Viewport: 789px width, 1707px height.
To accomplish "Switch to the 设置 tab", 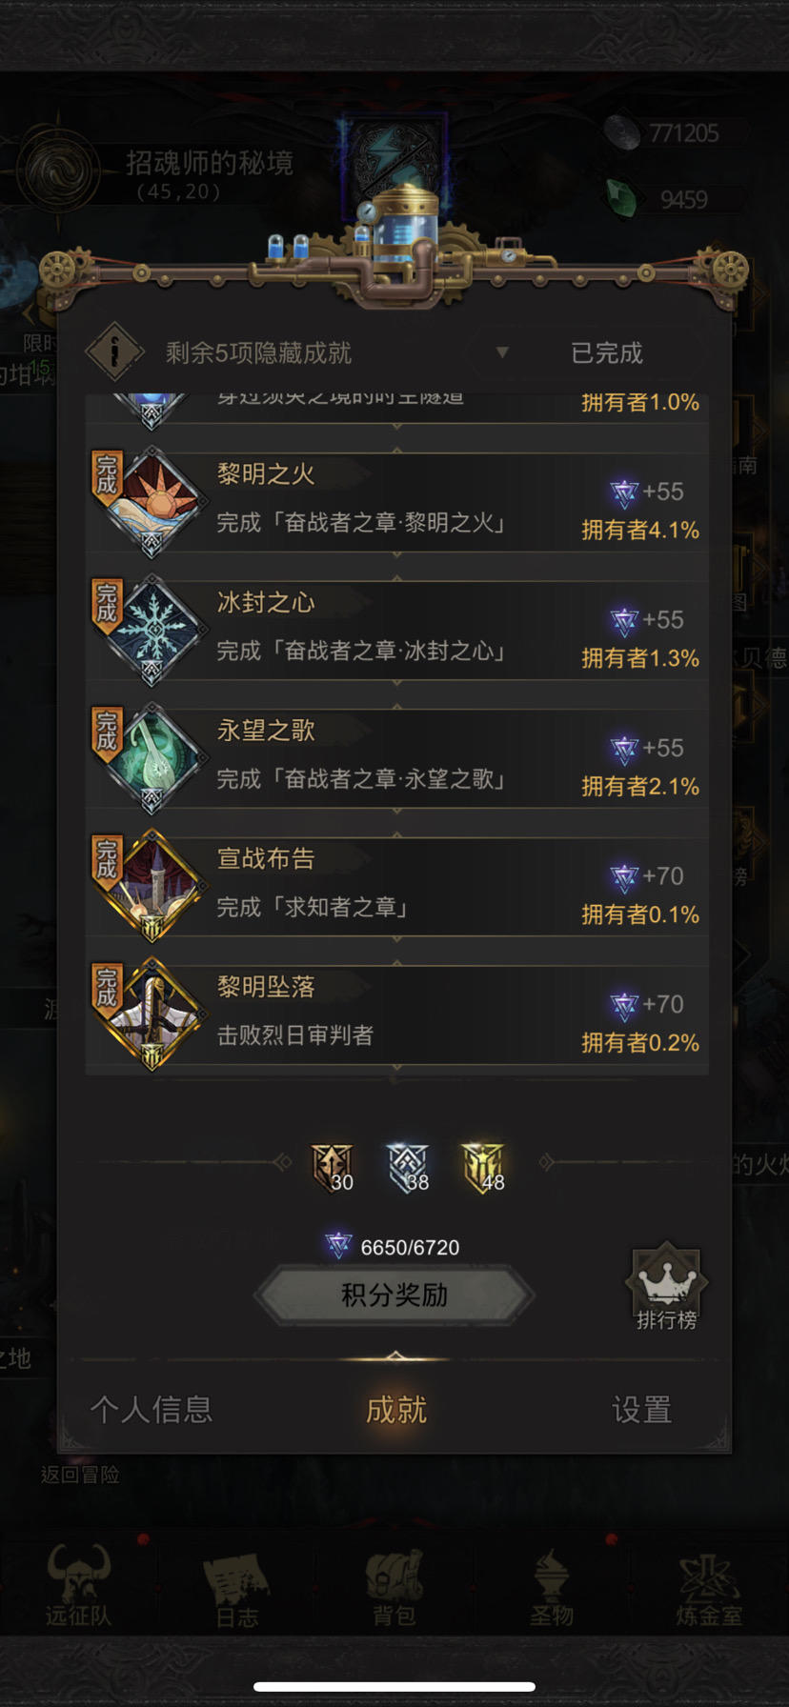I will (x=641, y=1409).
